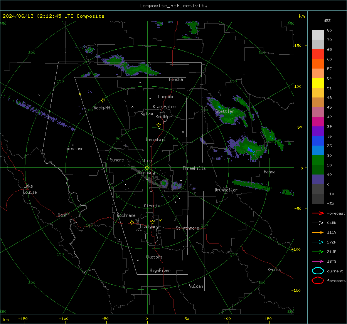Click the 20 dBZ green color swatch
The width and height of the screenshot is (347, 324).
[318, 160]
